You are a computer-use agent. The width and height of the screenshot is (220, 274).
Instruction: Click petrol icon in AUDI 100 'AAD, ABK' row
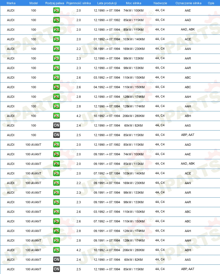tap(56, 30)
